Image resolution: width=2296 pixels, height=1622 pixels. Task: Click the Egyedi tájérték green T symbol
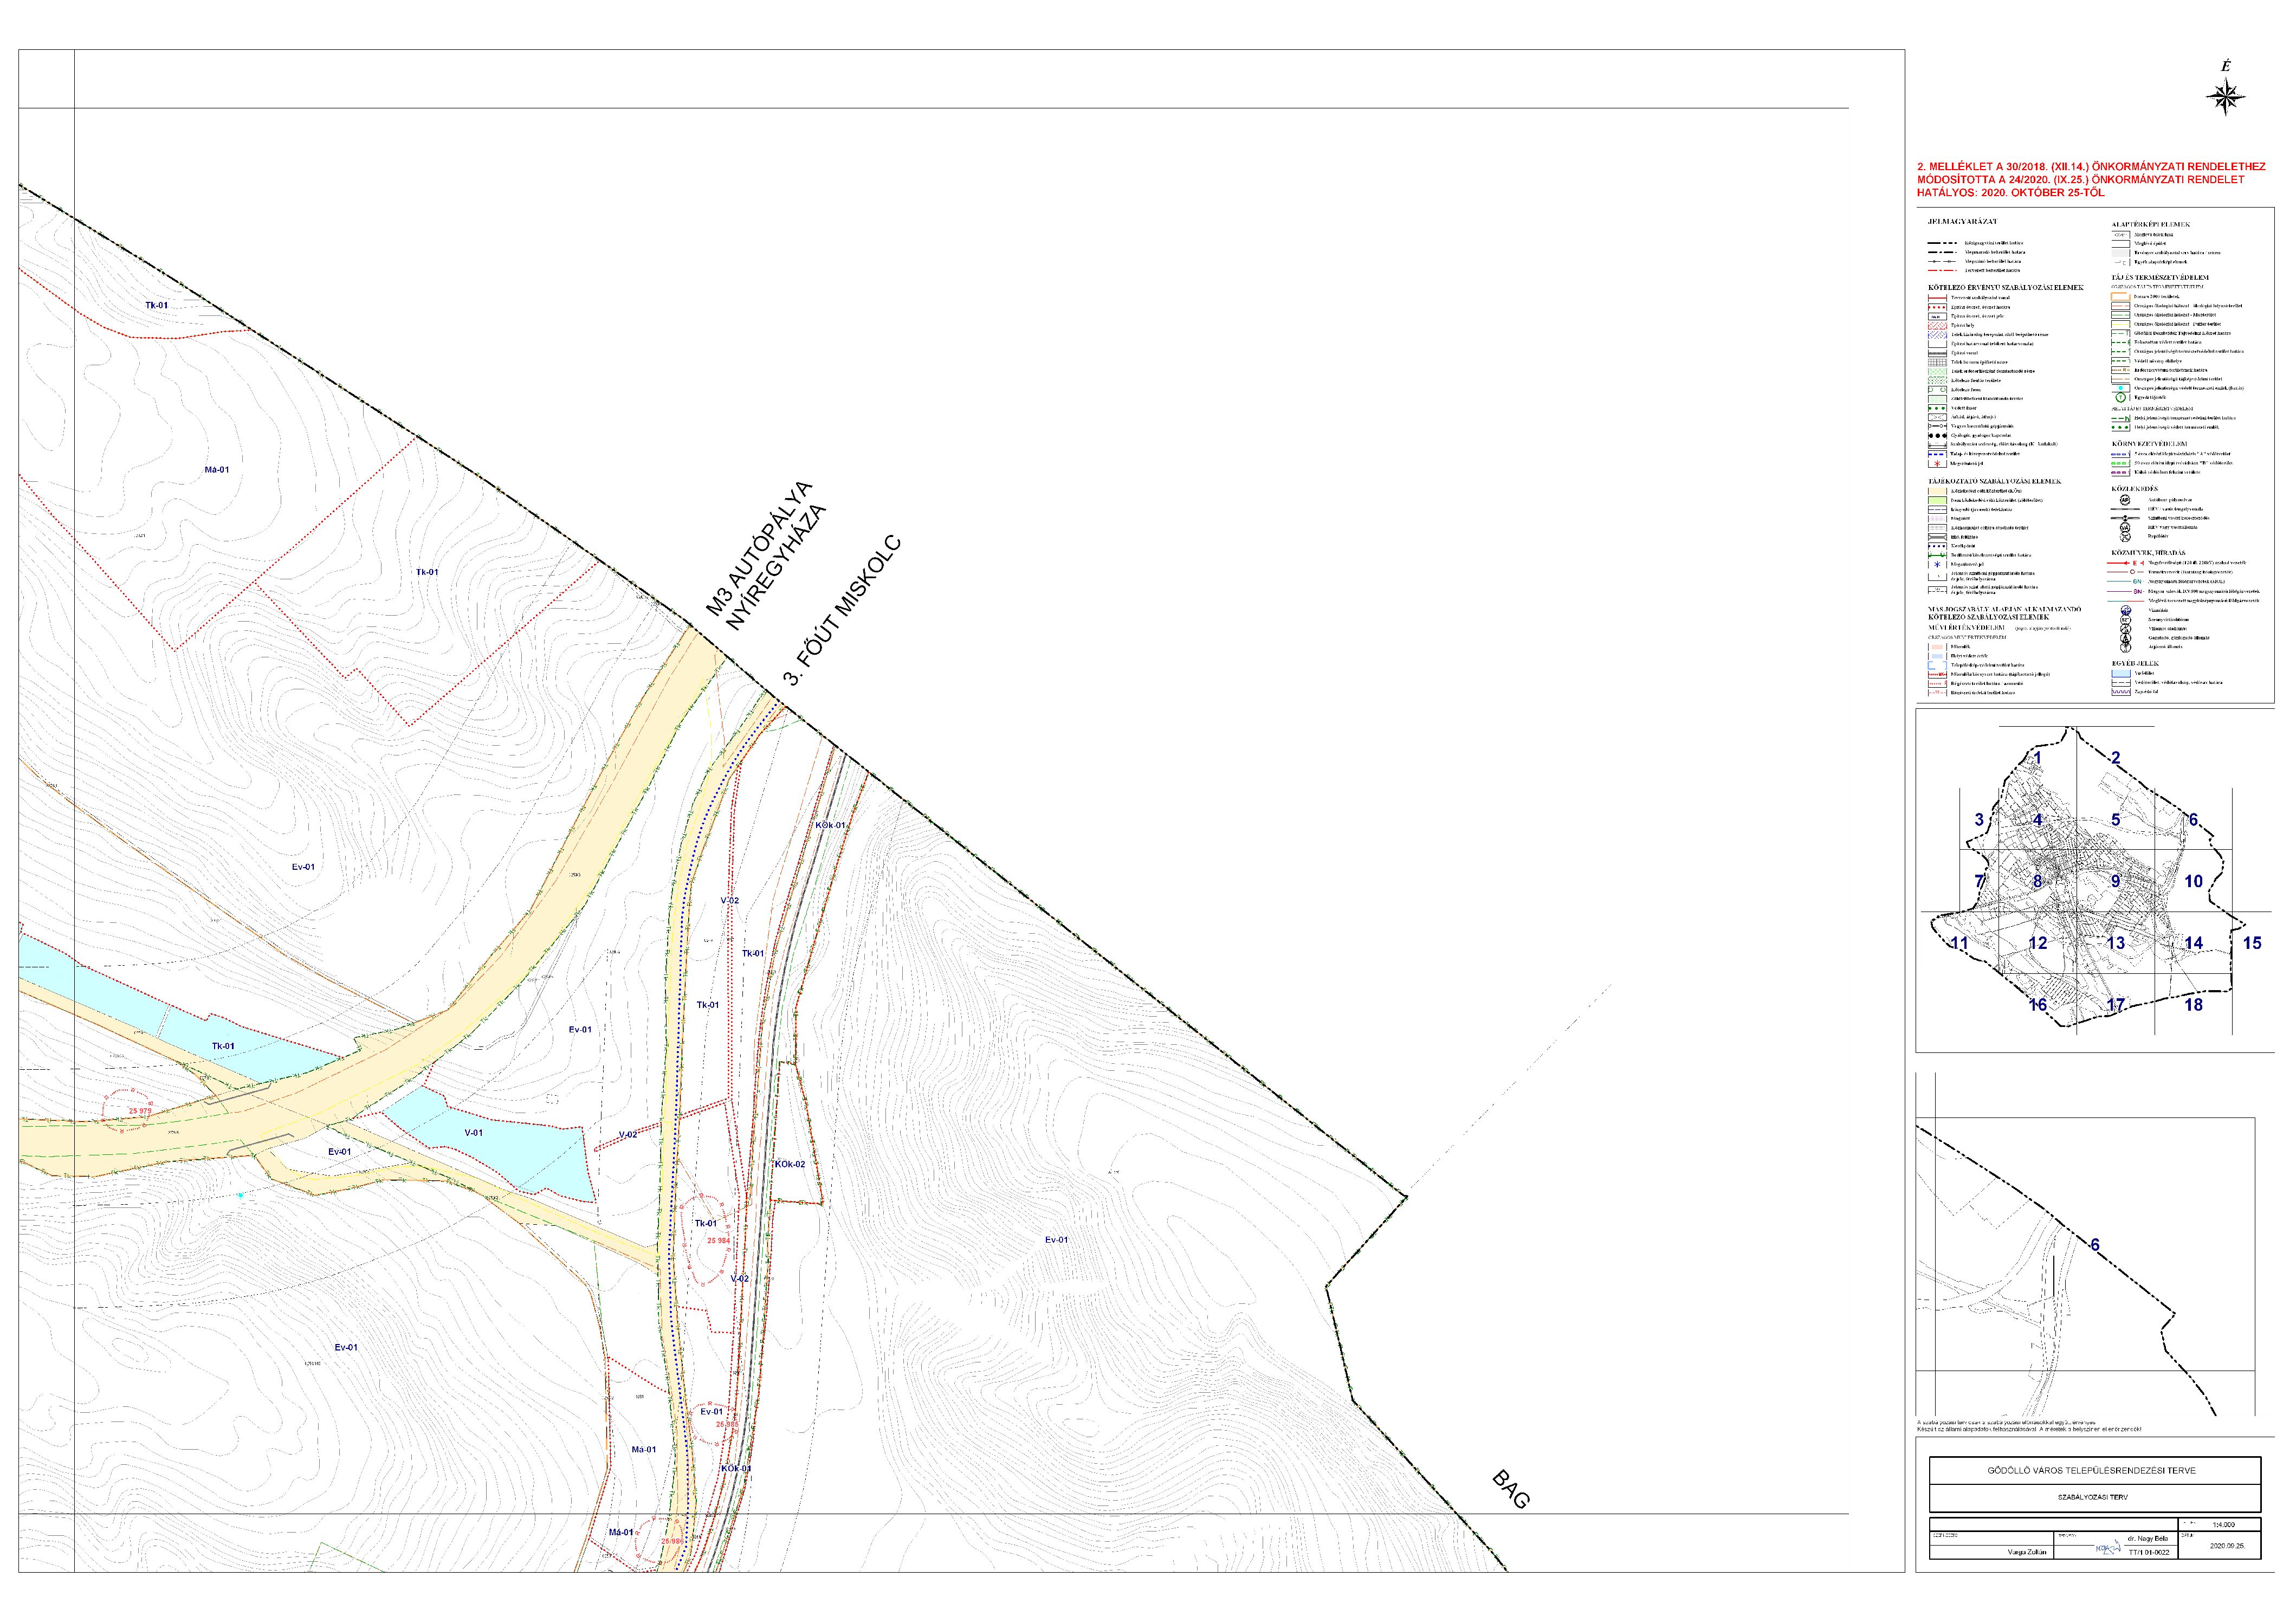(2121, 397)
